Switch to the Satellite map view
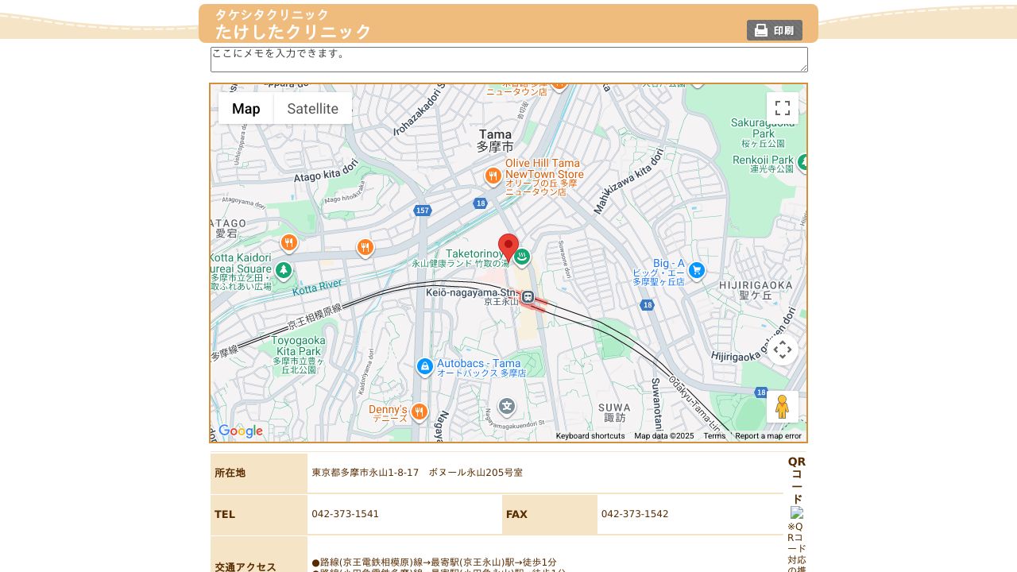 tap(312, 108)
